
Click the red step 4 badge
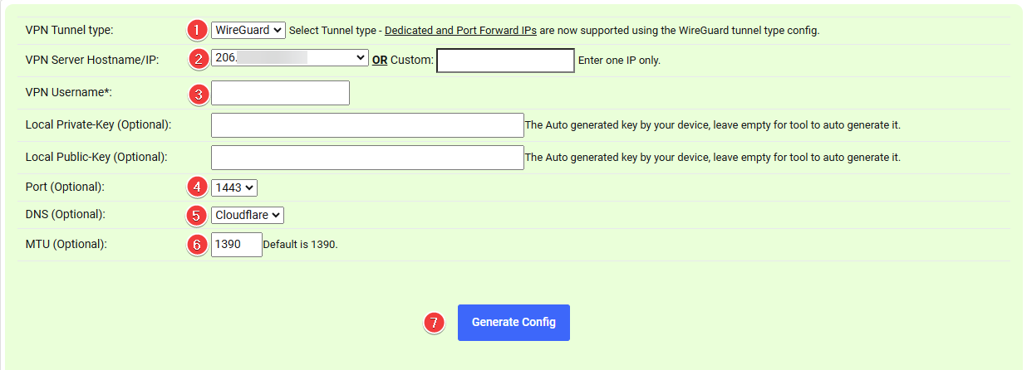click(197, 187)
